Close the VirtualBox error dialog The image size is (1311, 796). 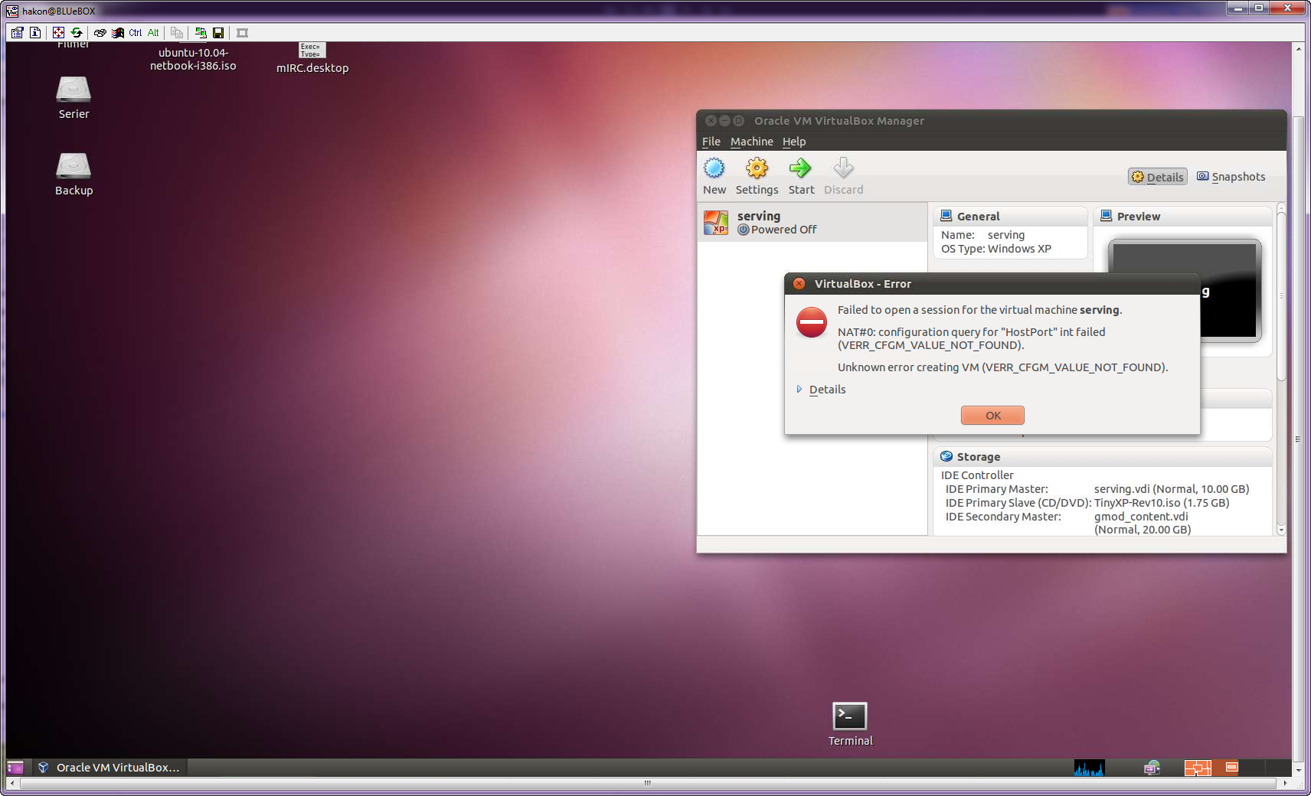(799, 284)
